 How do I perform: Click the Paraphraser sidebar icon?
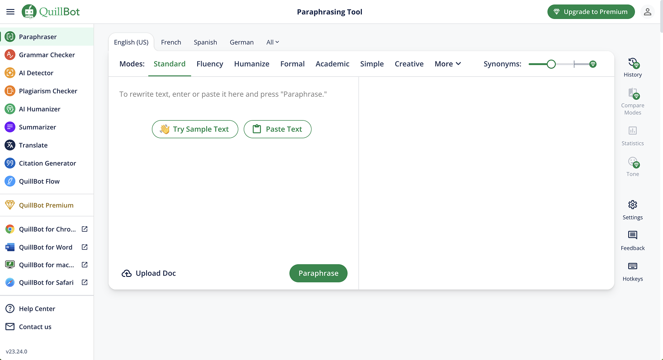coord(10,37)
